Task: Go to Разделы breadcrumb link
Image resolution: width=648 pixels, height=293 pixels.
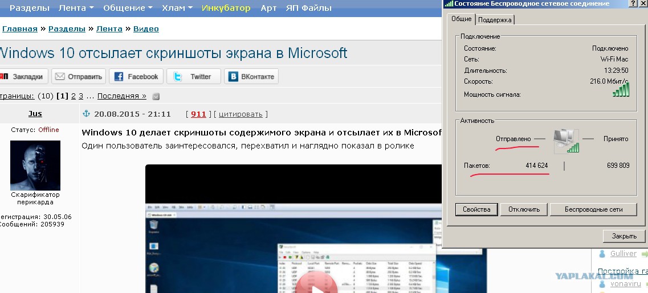Action: [67, 28]
